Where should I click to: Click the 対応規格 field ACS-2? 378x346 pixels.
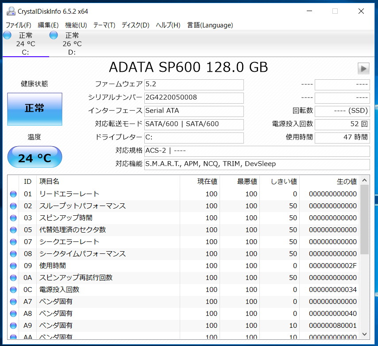coord(257,151)
